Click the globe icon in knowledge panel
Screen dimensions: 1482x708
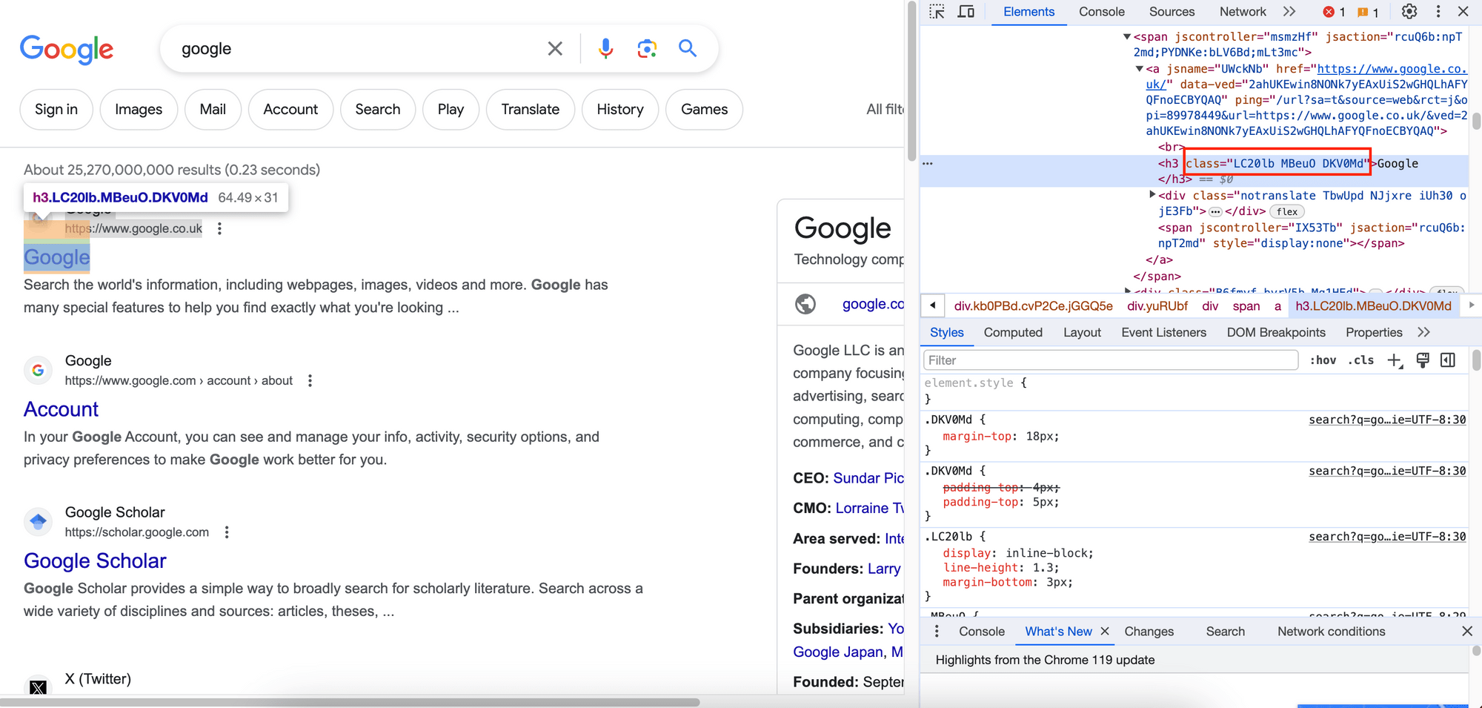[x=805, y=304]
